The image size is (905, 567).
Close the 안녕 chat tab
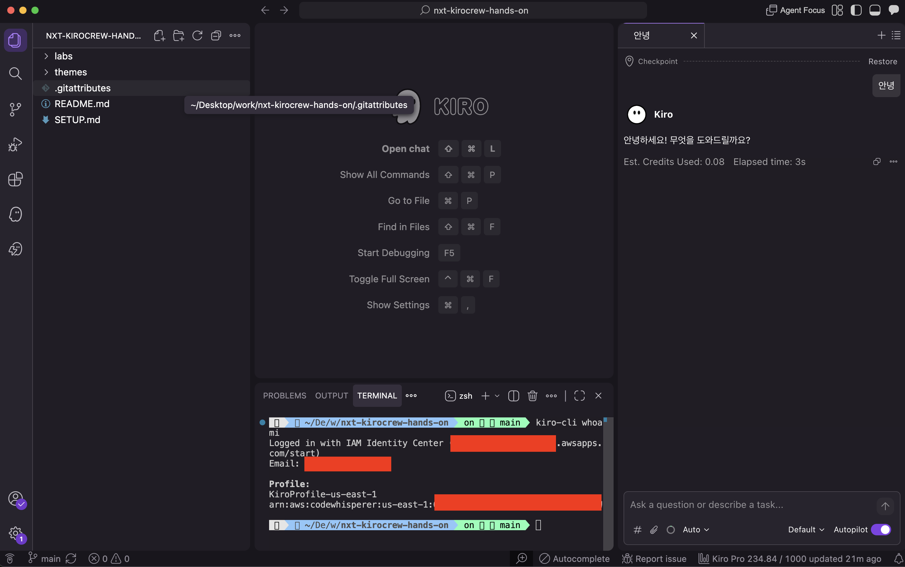694,36
